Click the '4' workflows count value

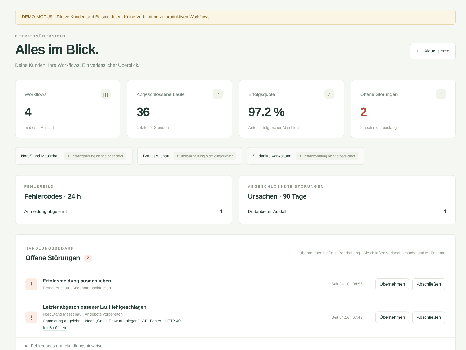tap(28, 112)
